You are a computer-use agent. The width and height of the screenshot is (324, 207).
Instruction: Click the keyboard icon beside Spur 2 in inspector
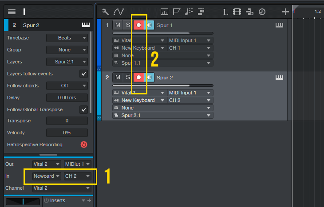(86, 25)
